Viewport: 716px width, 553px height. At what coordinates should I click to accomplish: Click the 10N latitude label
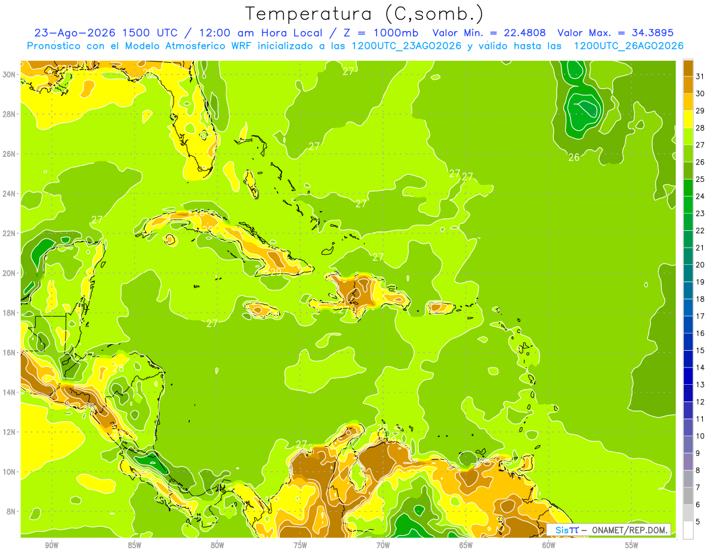[x=9, y=471]
